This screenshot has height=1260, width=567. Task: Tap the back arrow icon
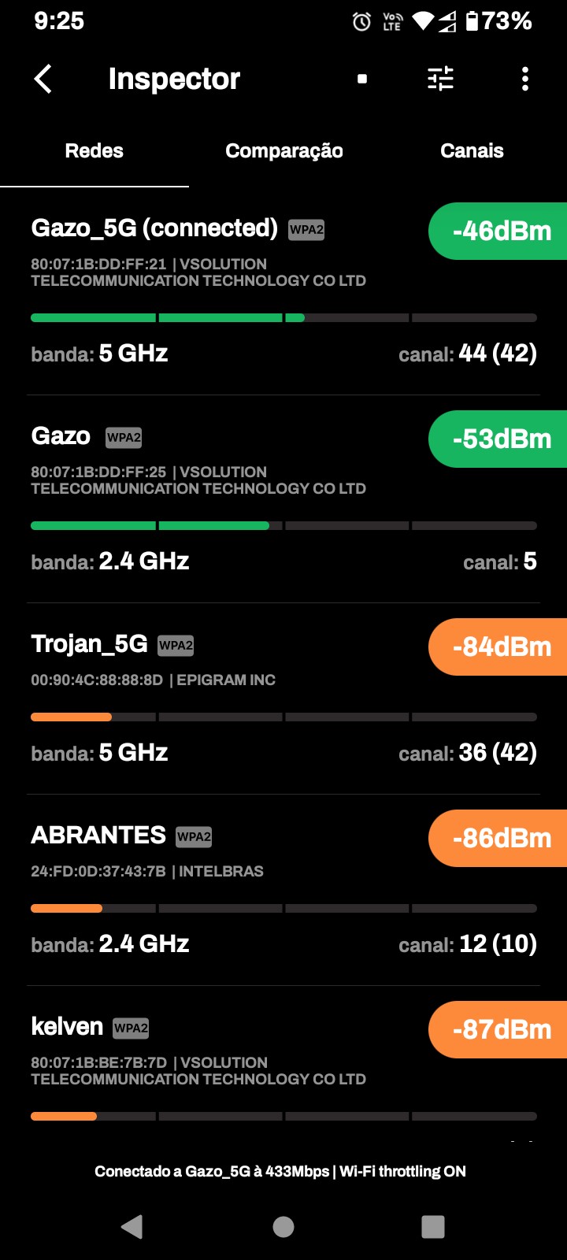click(43, 79)
